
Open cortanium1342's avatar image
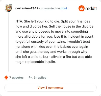[x=9, y=8]
